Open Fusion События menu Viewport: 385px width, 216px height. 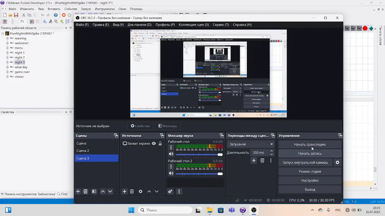coord(71,9)
